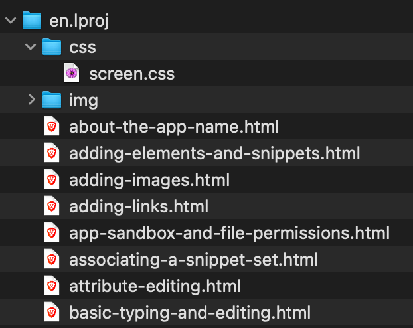Select the css folder name

(x=82, y=47)
